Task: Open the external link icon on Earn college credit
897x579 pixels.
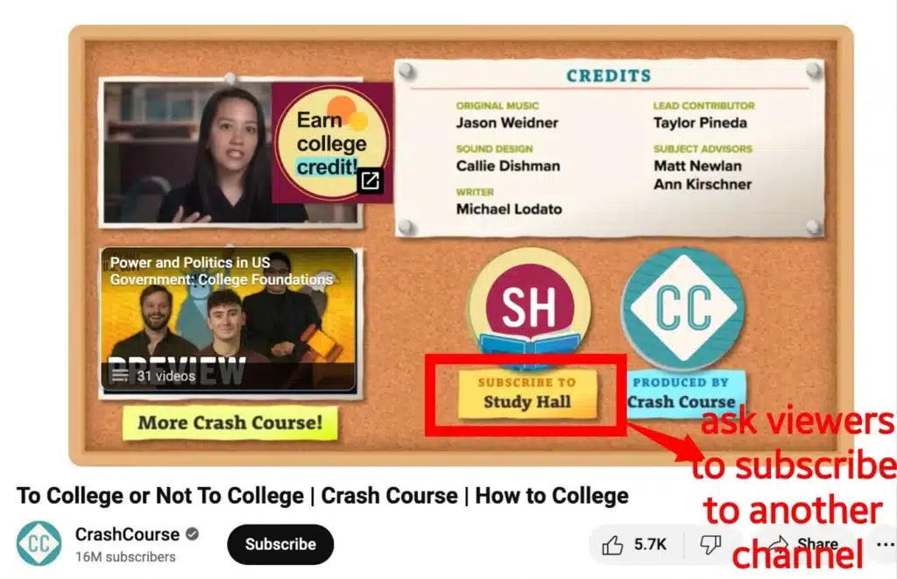Action: (370, 180)
